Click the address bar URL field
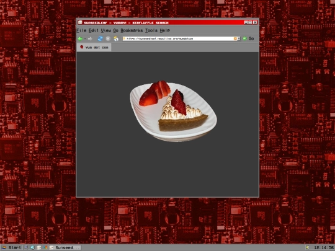The width and height of the screenshot is (335, 251). [179, 38]
